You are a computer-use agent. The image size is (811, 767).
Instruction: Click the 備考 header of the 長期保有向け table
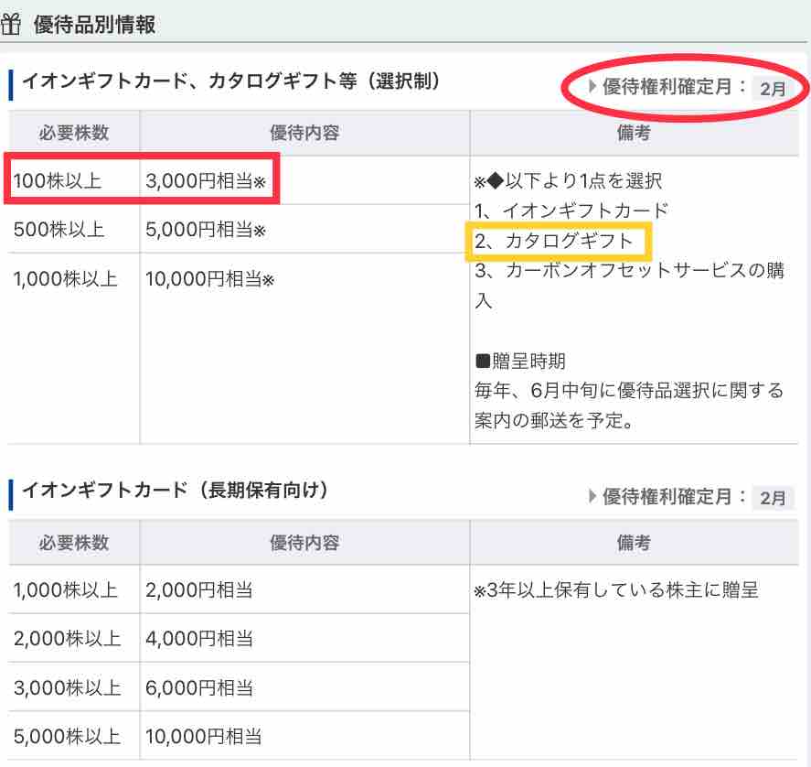click(x=635, y=543)
